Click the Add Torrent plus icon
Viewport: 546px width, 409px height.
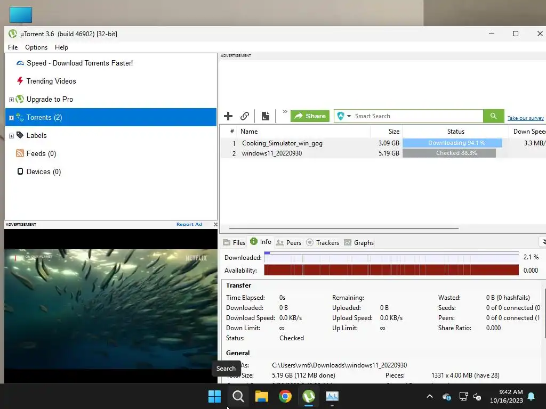(x=228, y=116)
